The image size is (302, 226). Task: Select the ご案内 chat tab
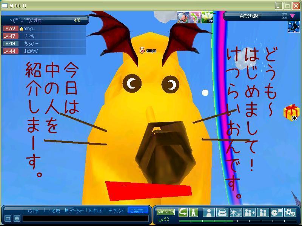[x=137, y=211]
